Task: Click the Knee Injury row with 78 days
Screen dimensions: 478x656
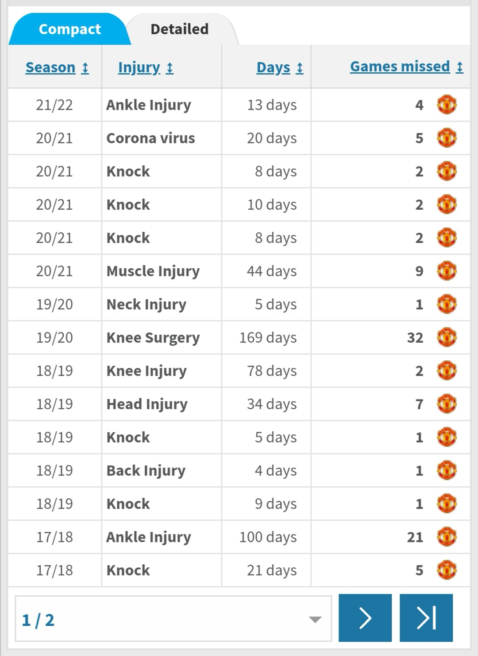Action: (239, 371)
